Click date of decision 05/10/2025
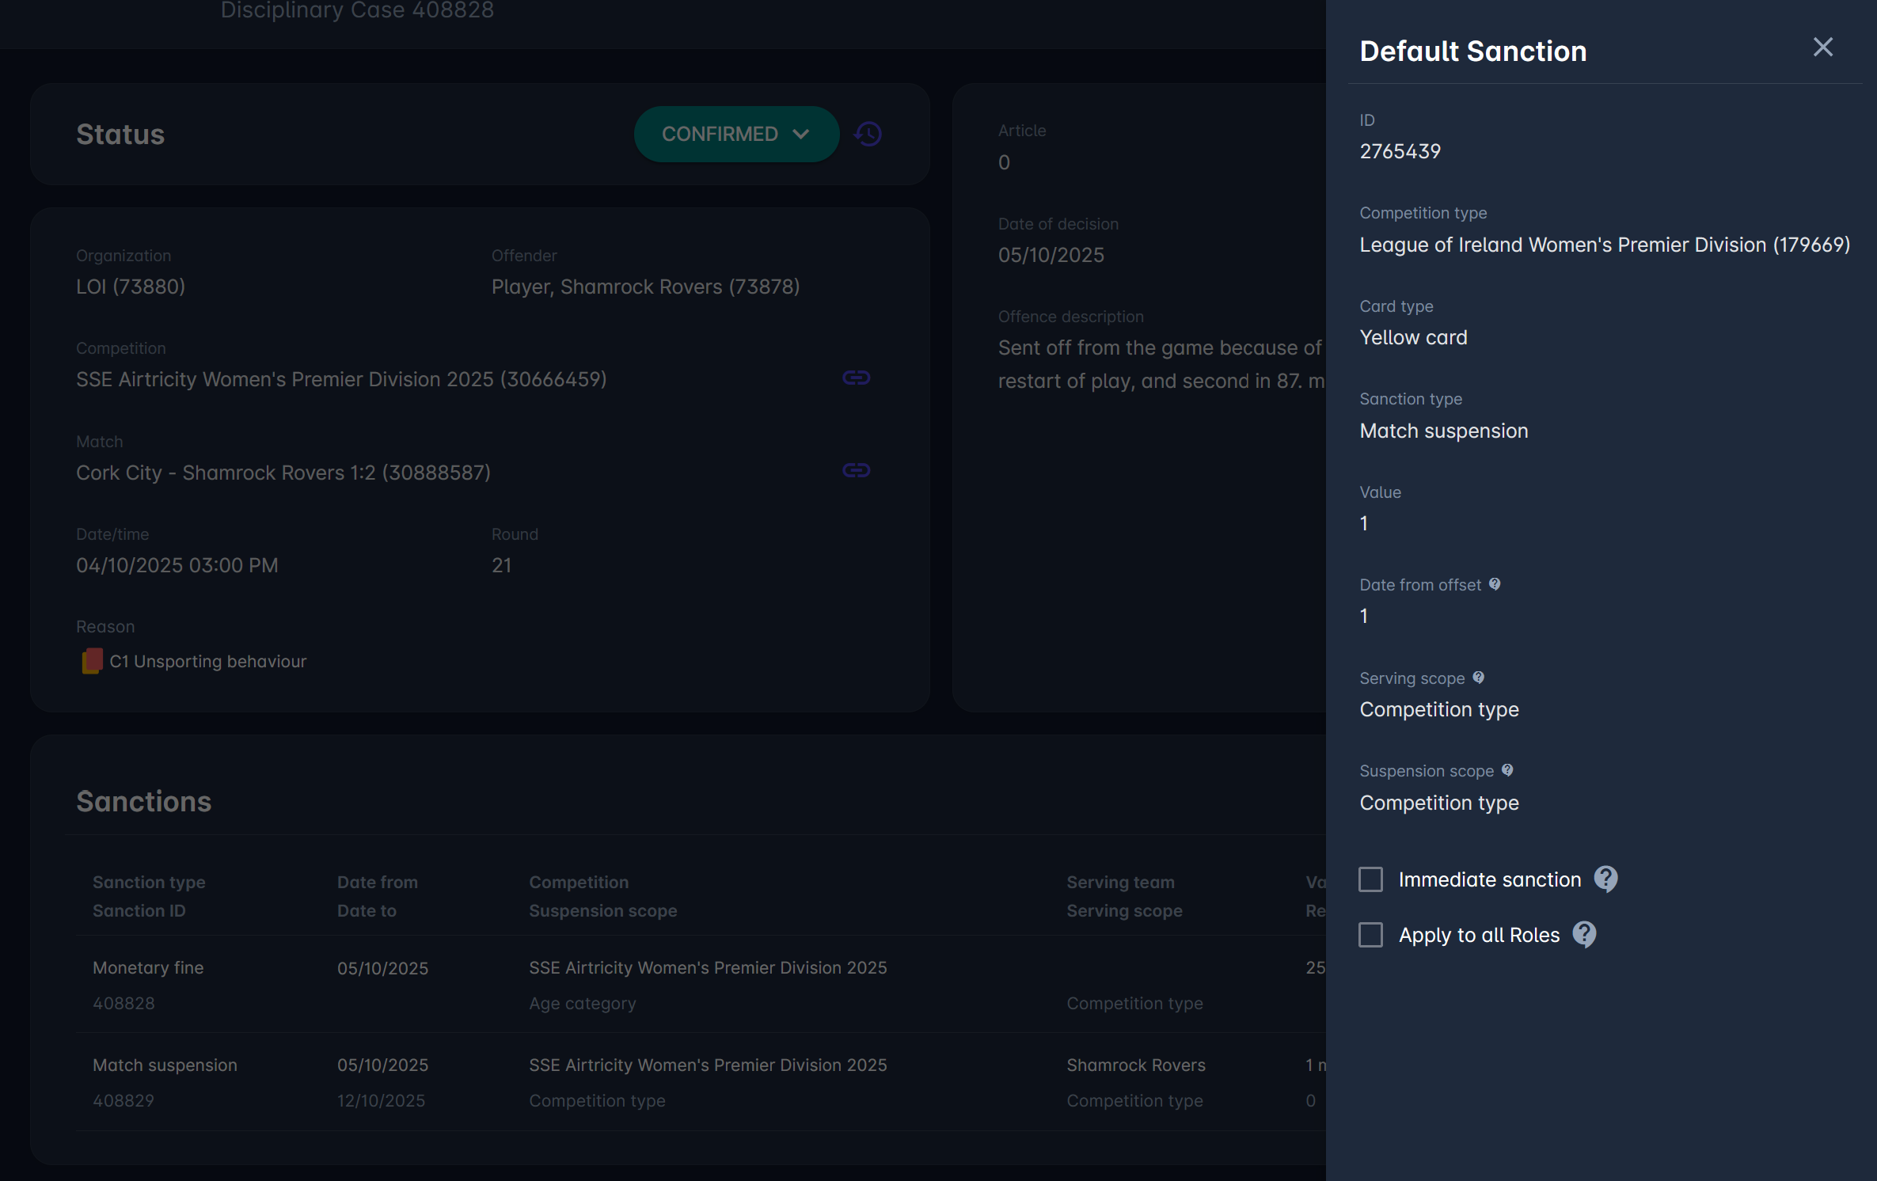This screenshot has width=1877, height=1181. 1051,255
